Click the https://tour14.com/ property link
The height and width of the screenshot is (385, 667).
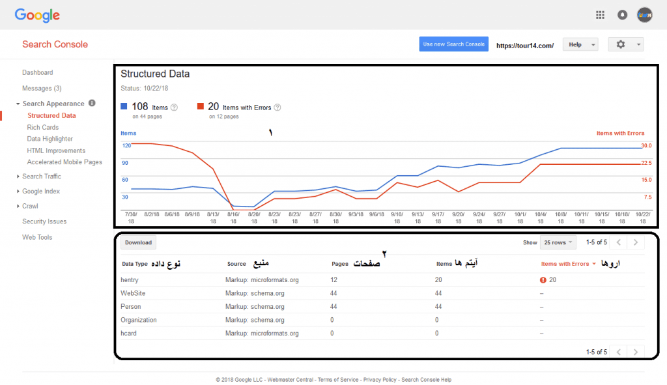525,46
